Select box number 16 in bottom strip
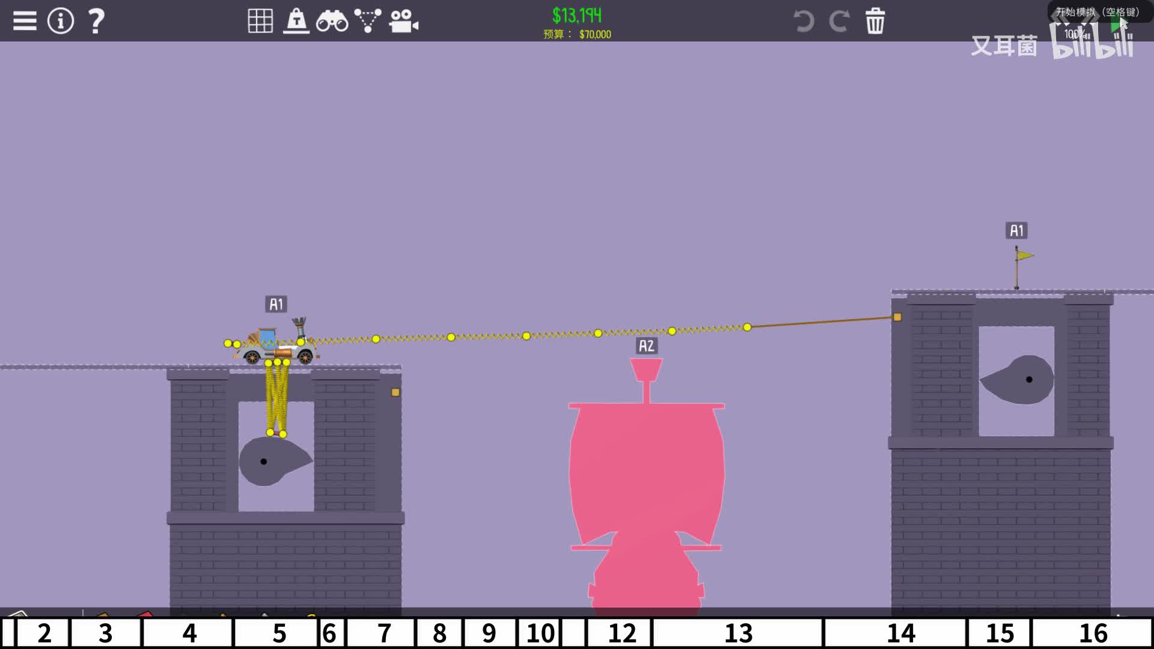1154x649 pixels. click(1093, 633)
